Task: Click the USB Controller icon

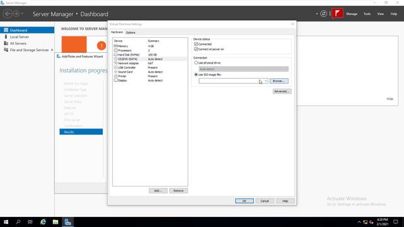Action: pos(116,67)
